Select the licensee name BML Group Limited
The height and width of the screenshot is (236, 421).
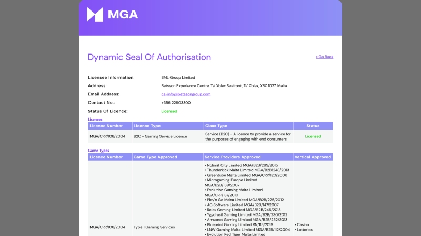[178, 77]
